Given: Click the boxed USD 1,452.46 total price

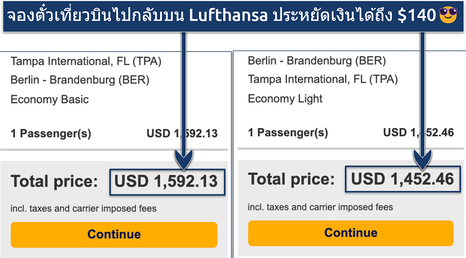Looking at the screenshot, I should [403, 180].
